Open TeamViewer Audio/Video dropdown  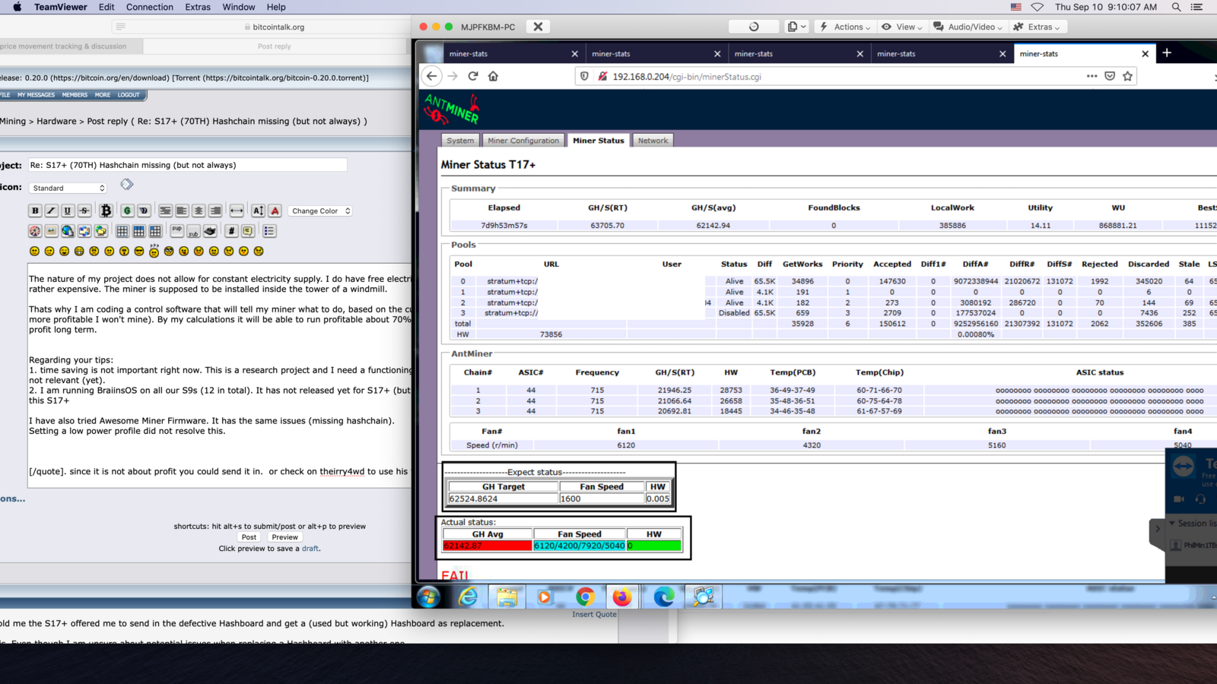click(968, 27)
